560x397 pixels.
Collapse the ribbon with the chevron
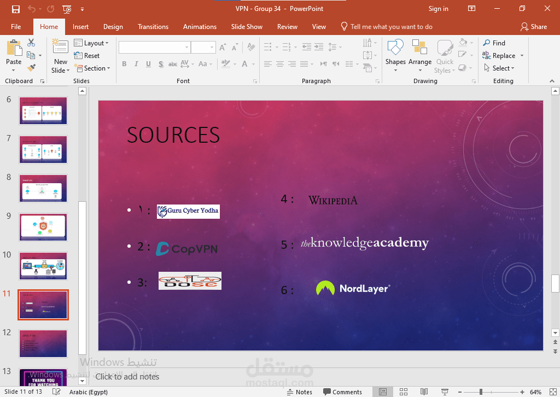point(552,81)
